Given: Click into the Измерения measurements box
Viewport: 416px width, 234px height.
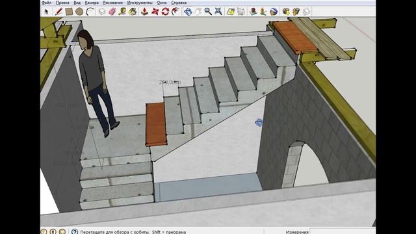Looking at the screenshot, I should coord(343,232).
